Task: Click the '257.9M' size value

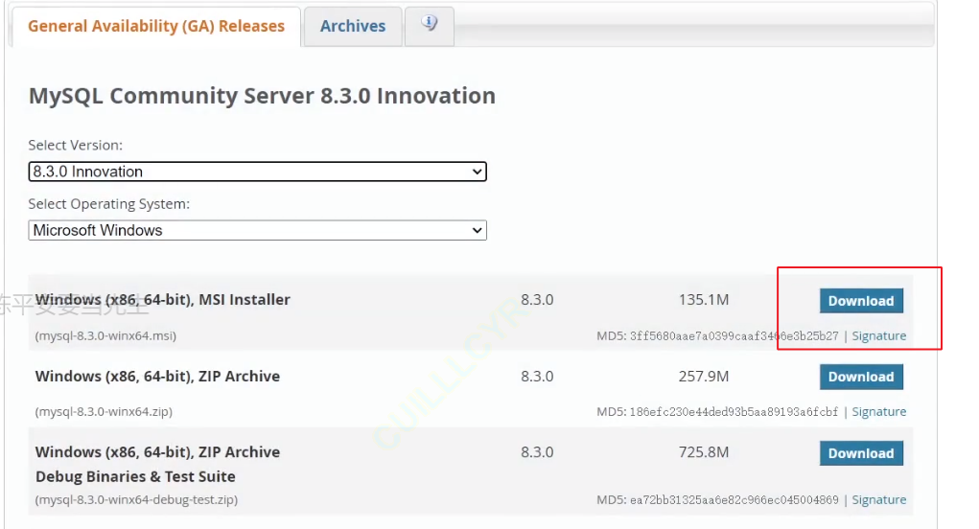Action: [x=704, y=377]
